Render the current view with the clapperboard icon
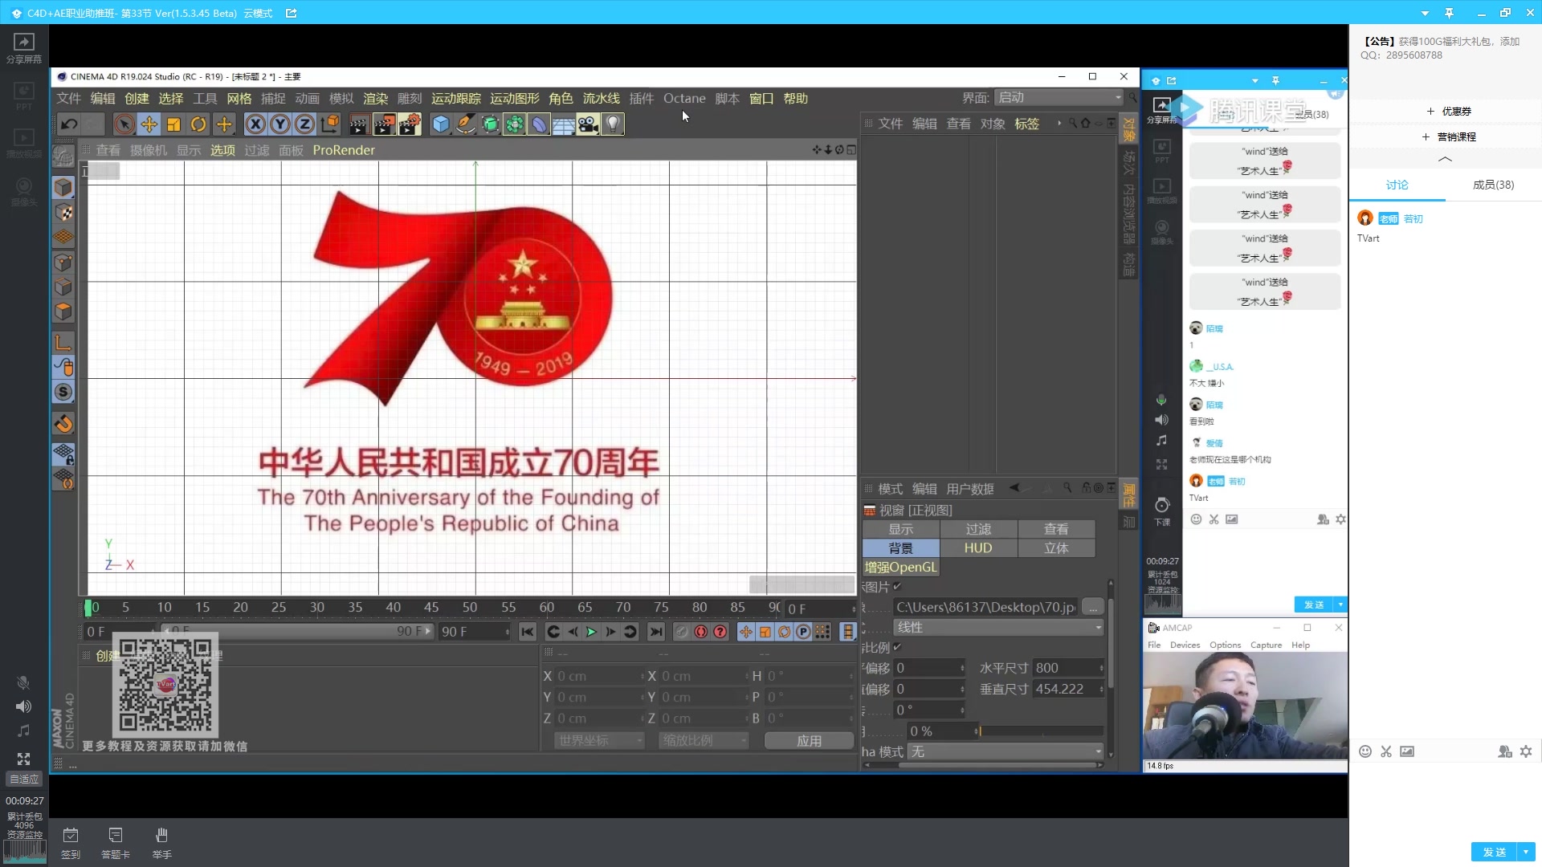 359,124
